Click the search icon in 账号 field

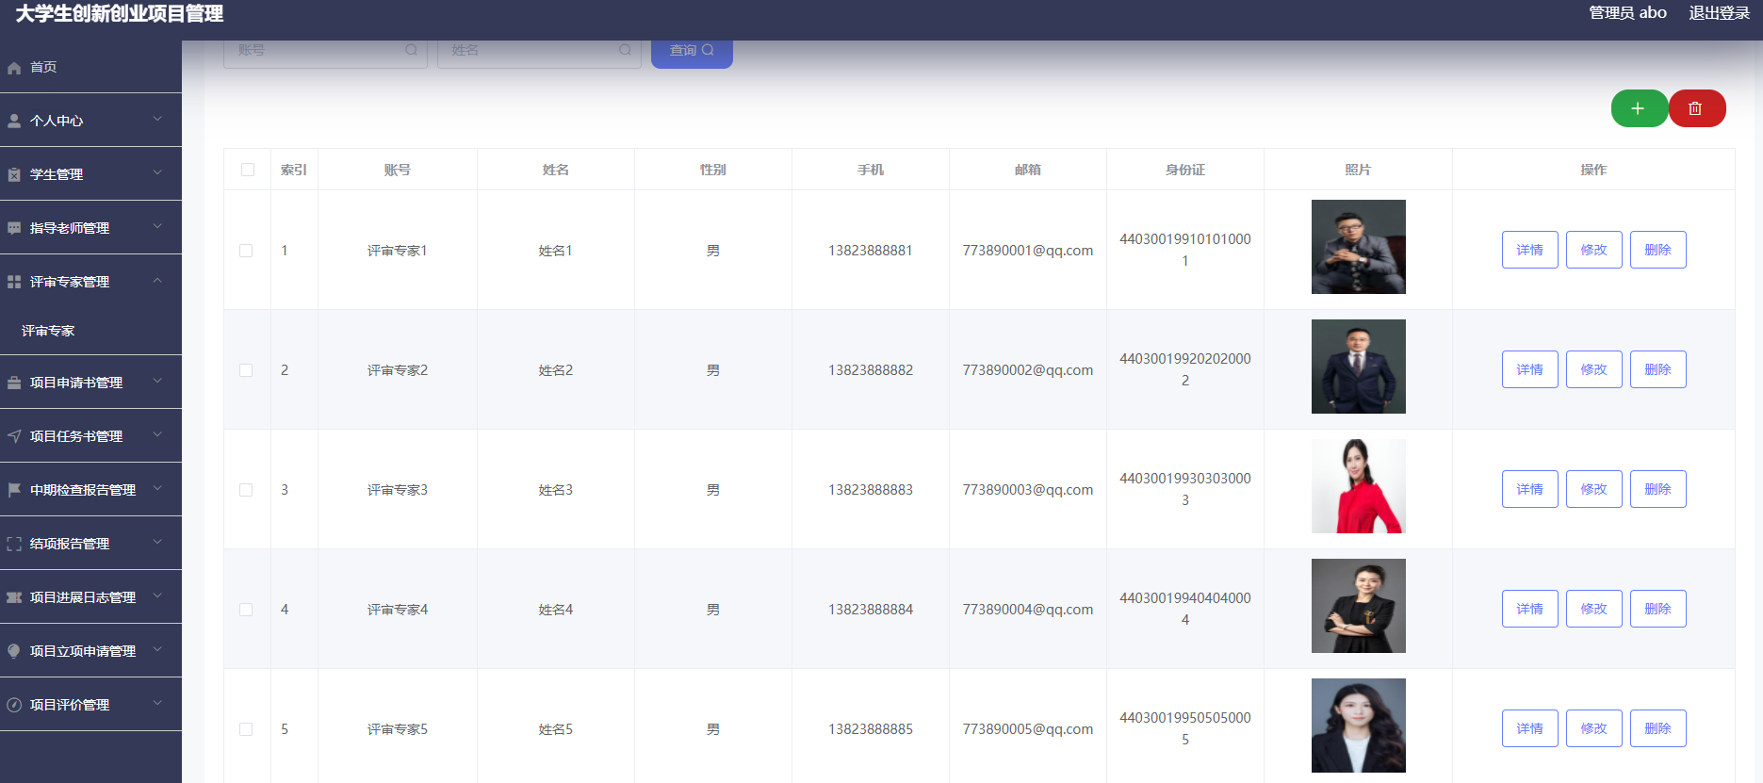coord(411,50)
